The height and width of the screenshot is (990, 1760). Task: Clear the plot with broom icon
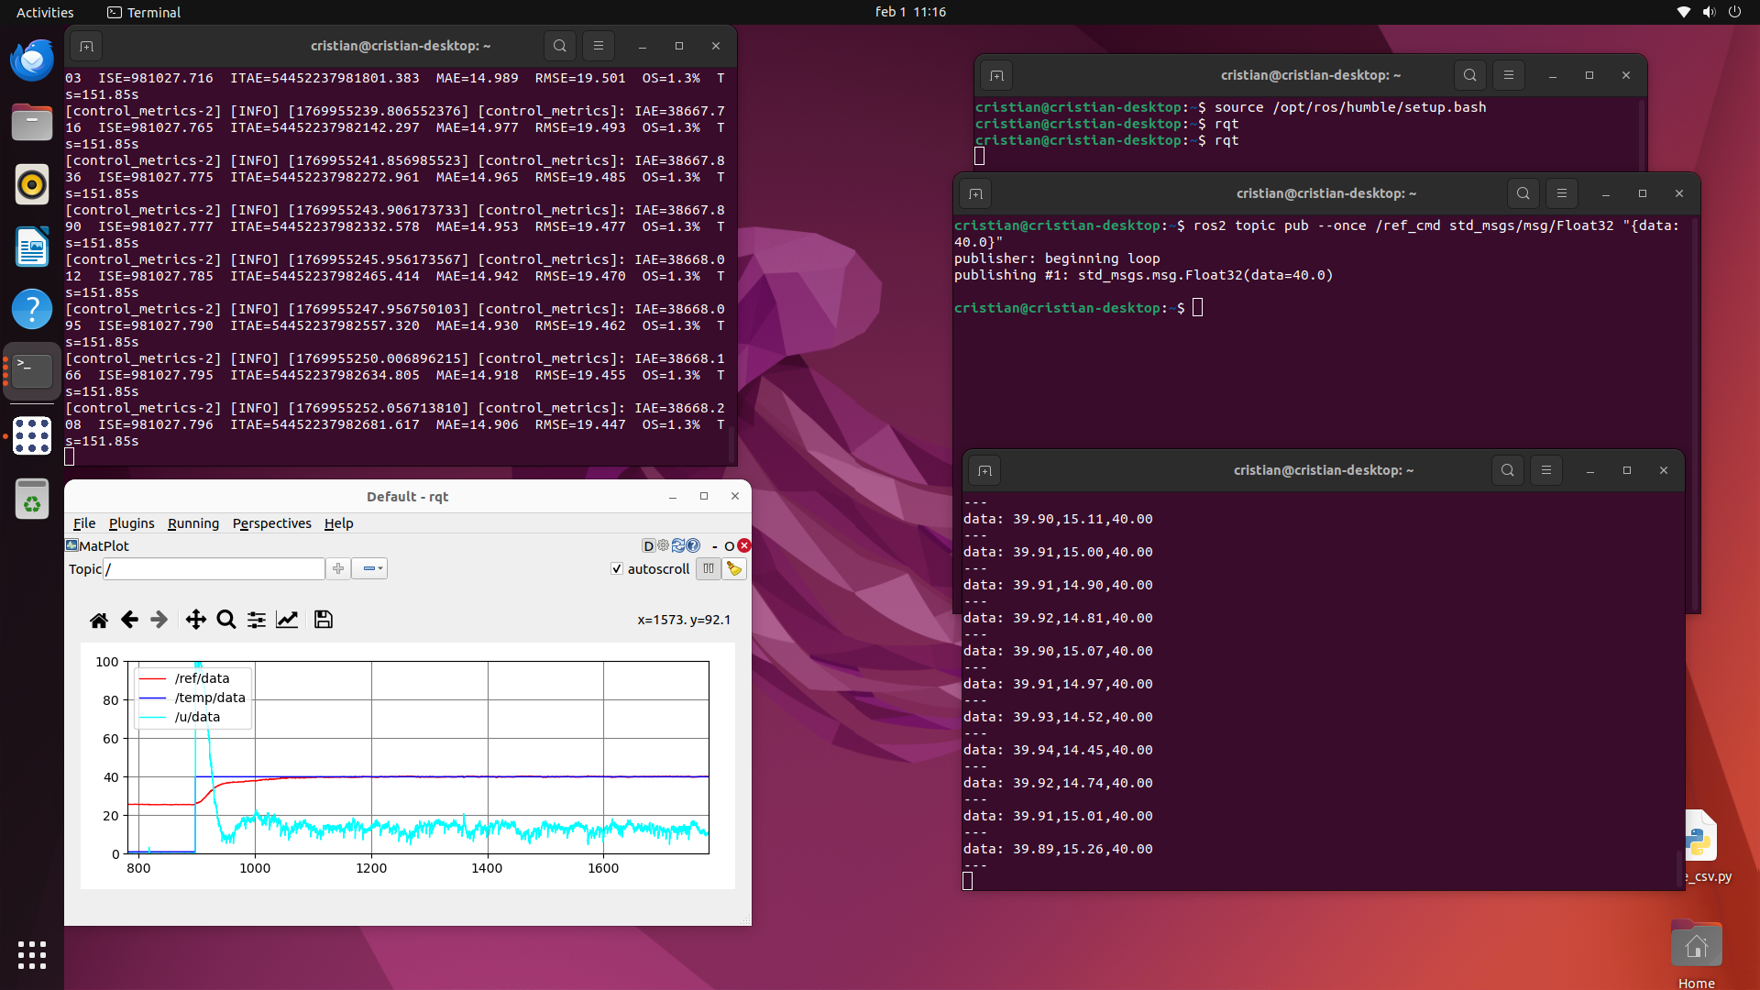click(734, 569)
